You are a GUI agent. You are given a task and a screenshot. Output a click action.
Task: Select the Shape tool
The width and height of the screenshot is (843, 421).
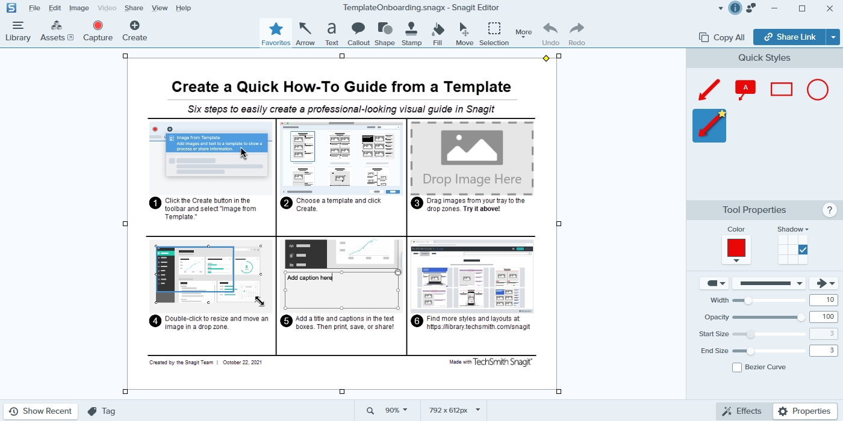(384, 34)
